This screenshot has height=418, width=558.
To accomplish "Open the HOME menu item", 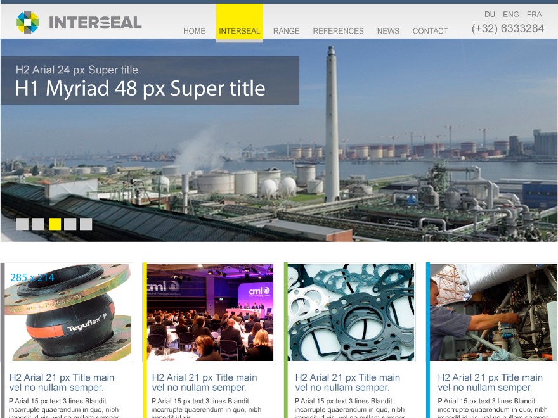I will click(194, 31).
